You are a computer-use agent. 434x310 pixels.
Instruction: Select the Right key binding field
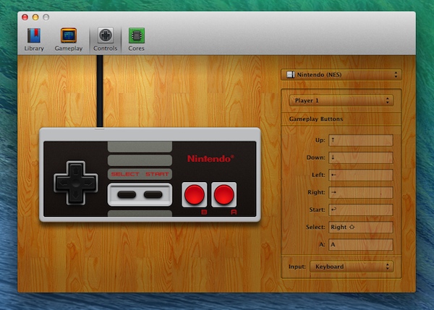tap(361, 192)
